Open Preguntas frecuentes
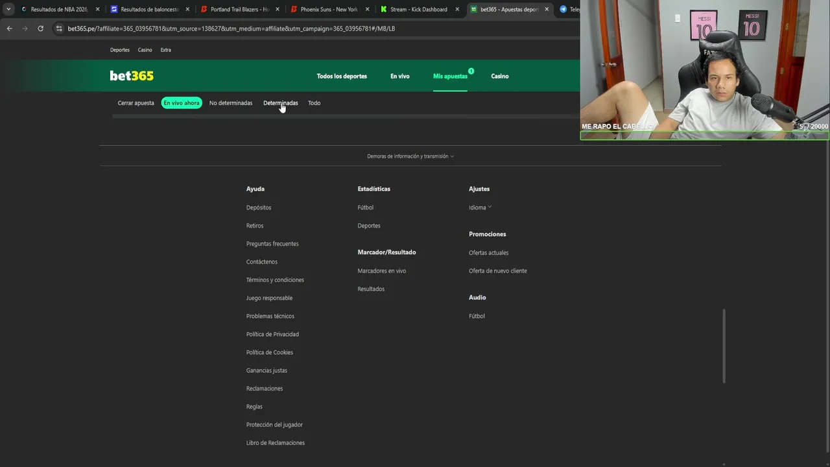The height and width of the screenshot is (467, 830). pyautogui.click(x=272, y=244)
